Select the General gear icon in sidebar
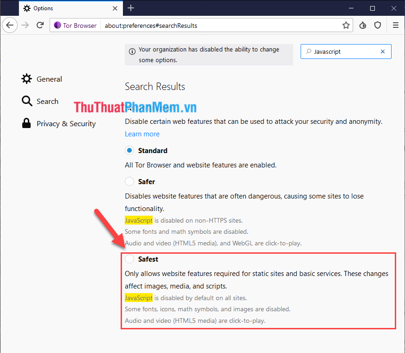Image resolution: width=405 pixels, height=353 pixels. pyautogui.click(x=26, y=79)
